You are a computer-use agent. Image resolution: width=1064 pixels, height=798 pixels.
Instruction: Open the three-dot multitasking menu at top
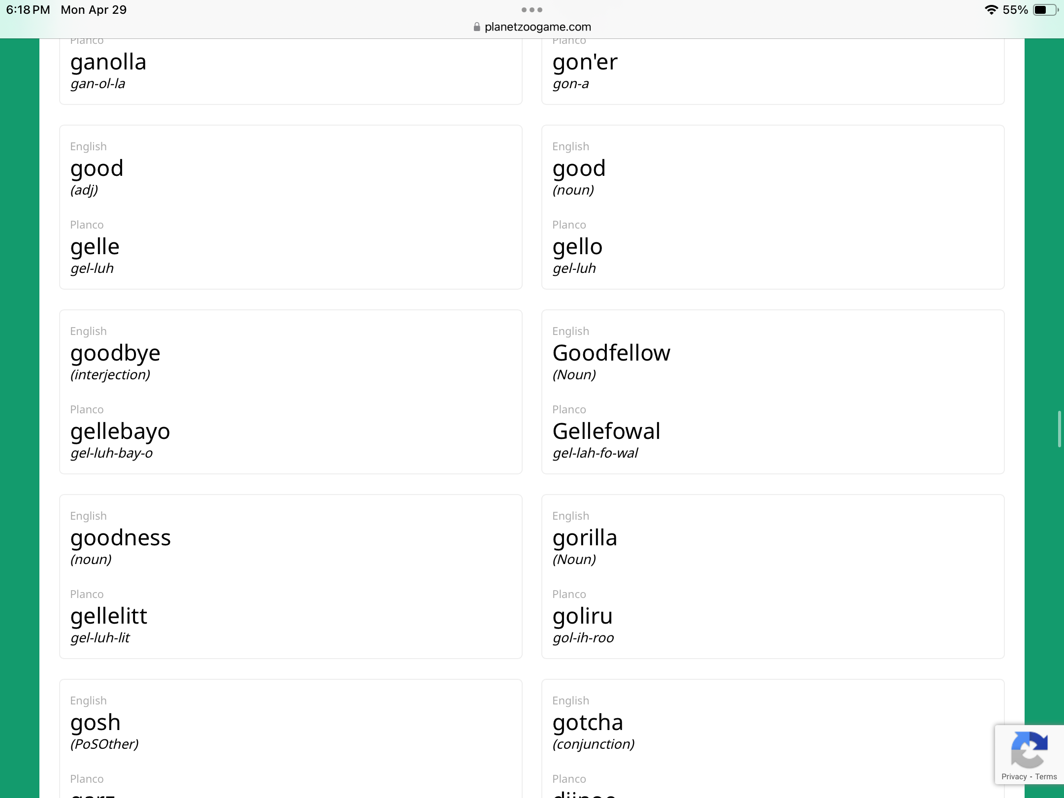pyautogui.click(x=532, y=10)
